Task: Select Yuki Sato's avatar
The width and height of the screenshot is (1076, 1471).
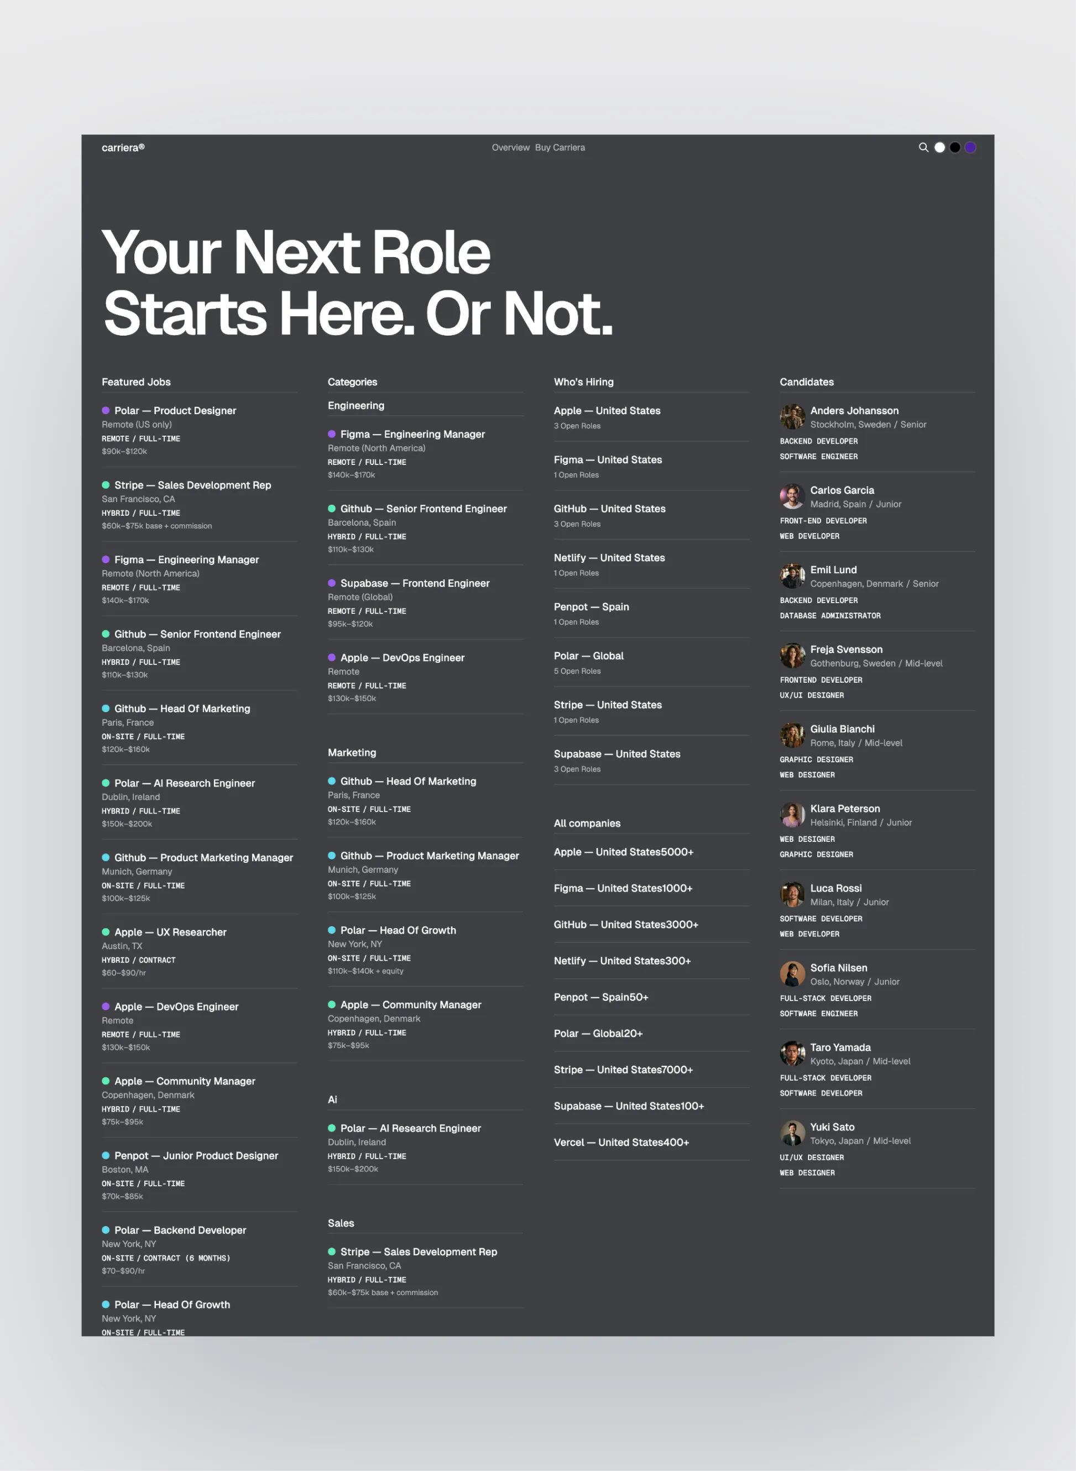Action: (x=792, y=1134)
